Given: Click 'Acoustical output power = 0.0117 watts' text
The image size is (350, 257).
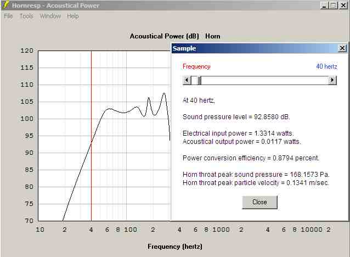Looking at the screenshot, I should click(242, 142).
